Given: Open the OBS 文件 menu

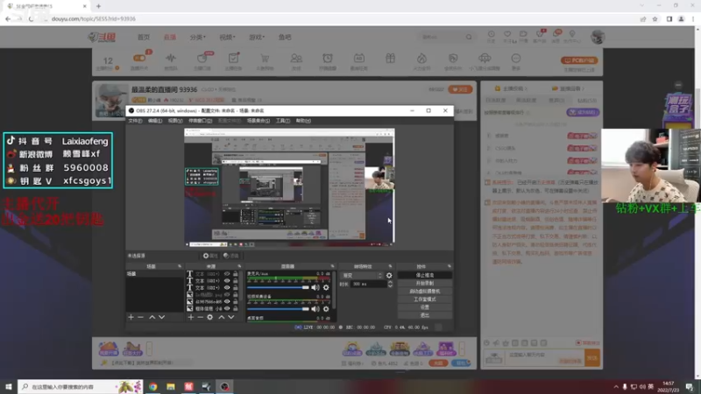Looking at the screenshot, I should [x=135, y=121].
